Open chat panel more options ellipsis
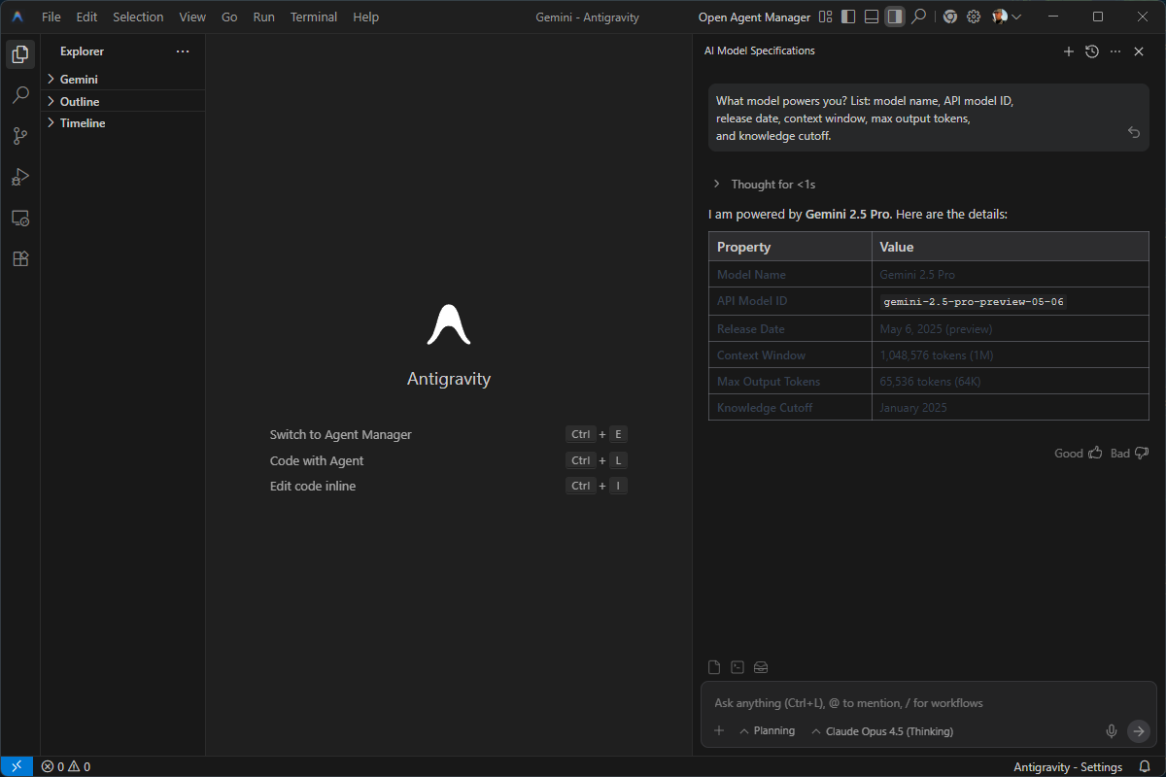Screen dimensions: 1166x777 [x=1115, y=51]
